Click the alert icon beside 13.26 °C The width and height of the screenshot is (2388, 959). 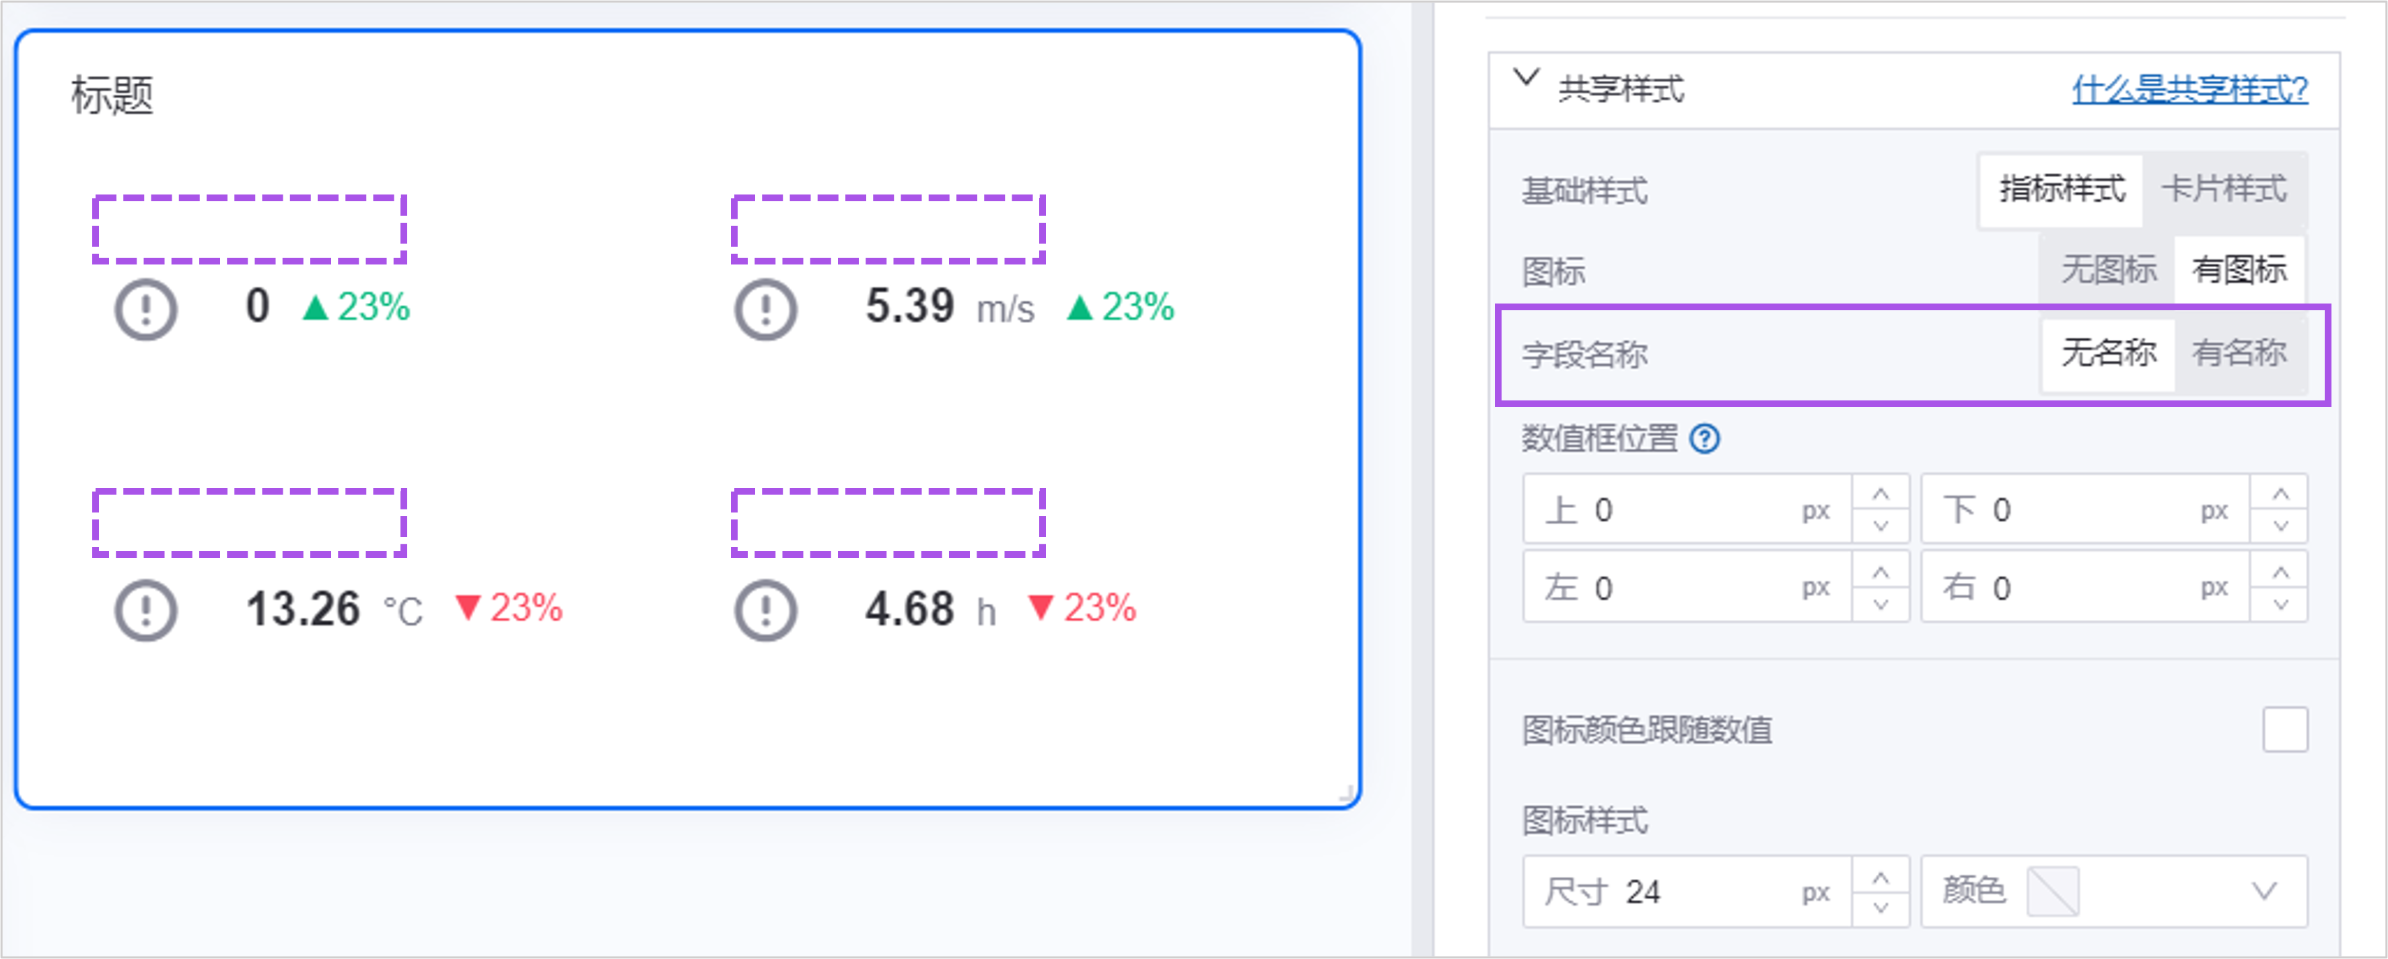(x=145, y=610)
